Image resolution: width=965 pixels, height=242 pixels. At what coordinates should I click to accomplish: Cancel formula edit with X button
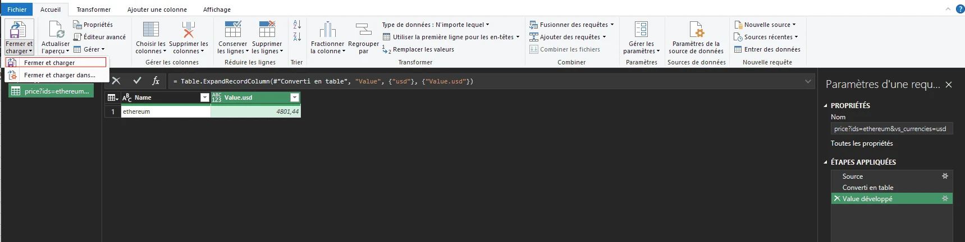[x=116, y=81]
